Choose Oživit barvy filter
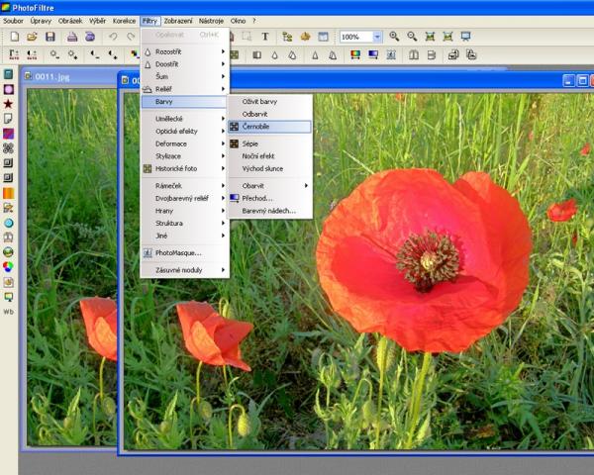This screenshot has width=594, height=475. click(270, 102)
